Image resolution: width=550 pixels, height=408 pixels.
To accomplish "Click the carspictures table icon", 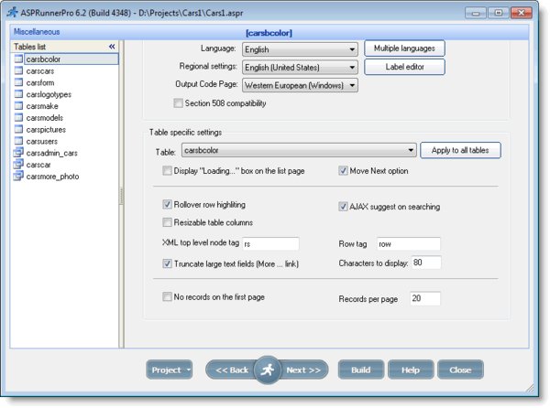I will tap(18, 129).
